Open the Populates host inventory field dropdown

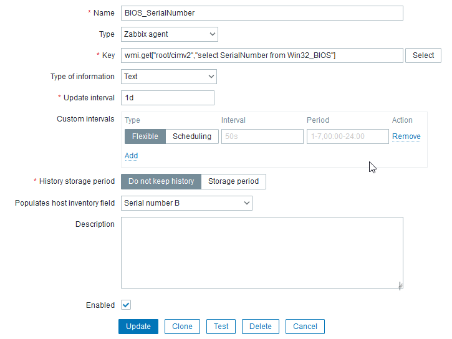point(186,203)
